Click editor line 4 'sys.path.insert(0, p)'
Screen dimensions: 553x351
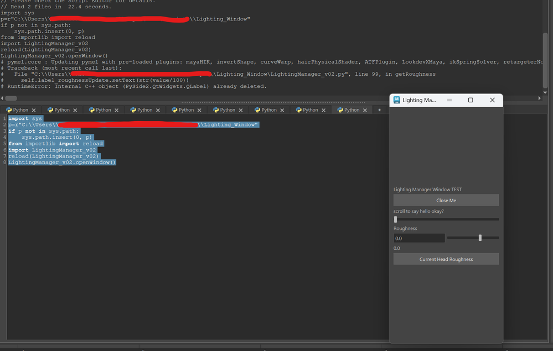pyautogui.click(x=57, y=137)
